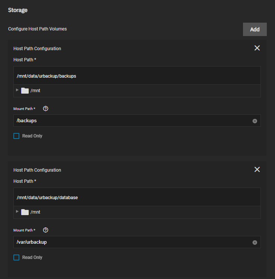Enable Read Only for the /backups mount

point(16,136)
